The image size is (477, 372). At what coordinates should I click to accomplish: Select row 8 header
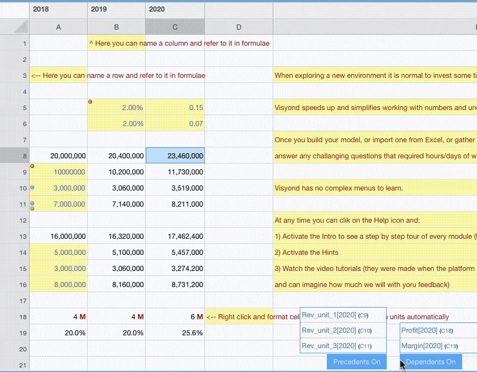(x=15, y=156)
